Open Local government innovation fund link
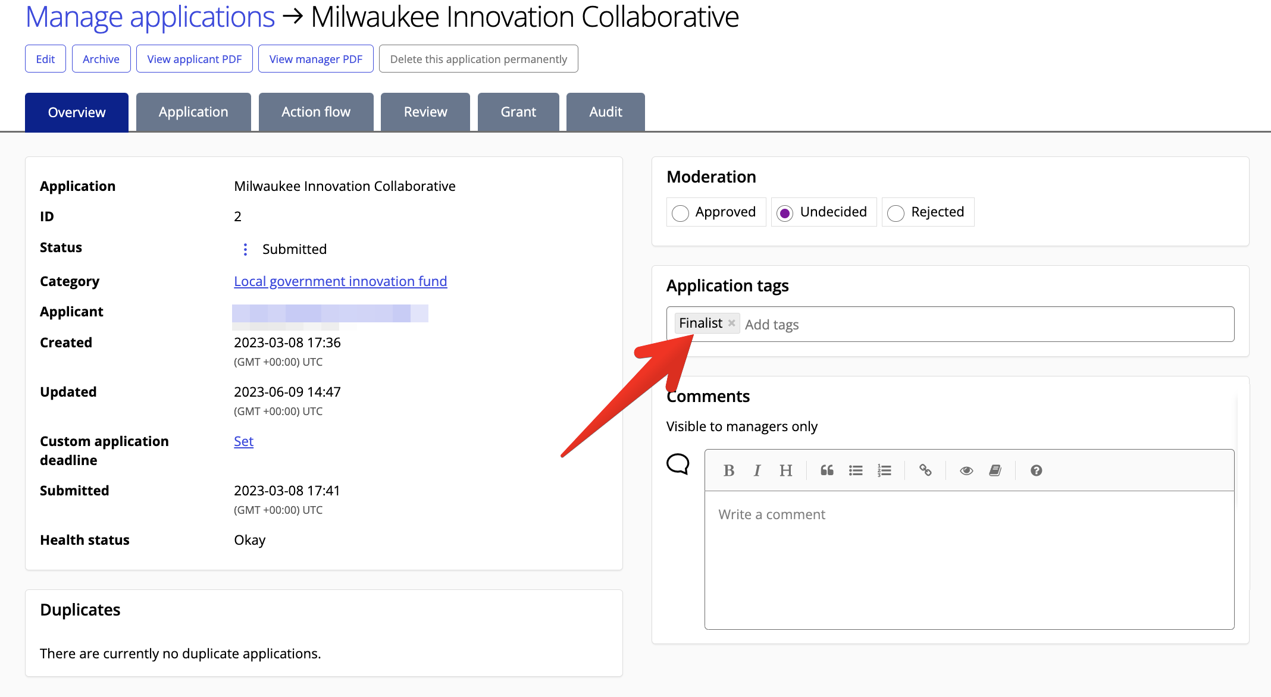This screenshot has width=1271, height=697. pyautogui.click(x=340, y=281)
